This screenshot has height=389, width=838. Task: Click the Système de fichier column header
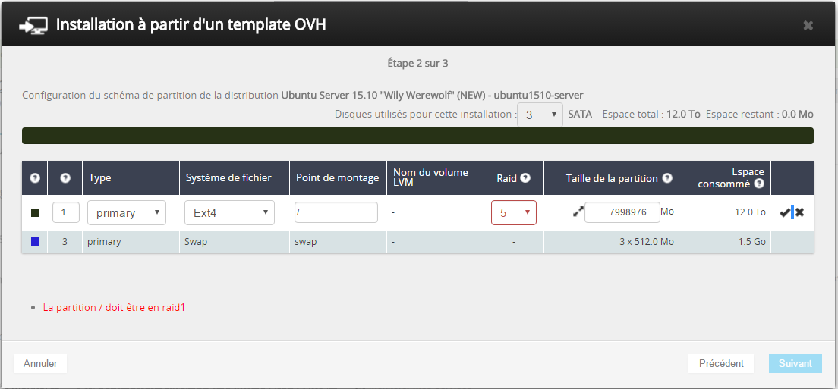pos(235,178)
